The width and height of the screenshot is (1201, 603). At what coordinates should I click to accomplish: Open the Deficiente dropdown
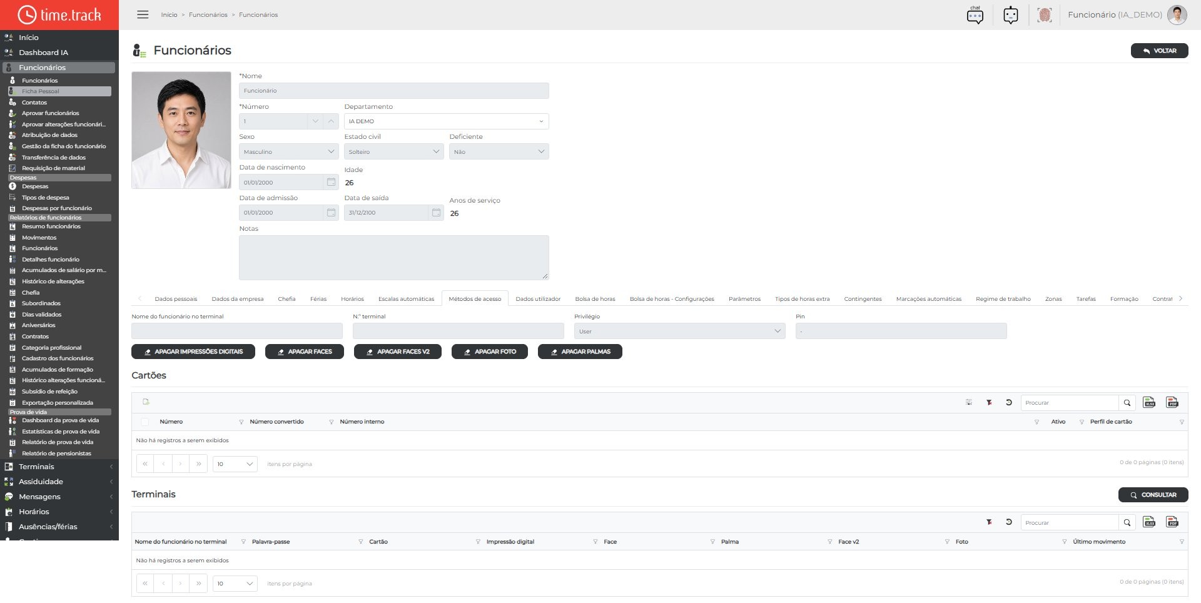click(499, 151)
